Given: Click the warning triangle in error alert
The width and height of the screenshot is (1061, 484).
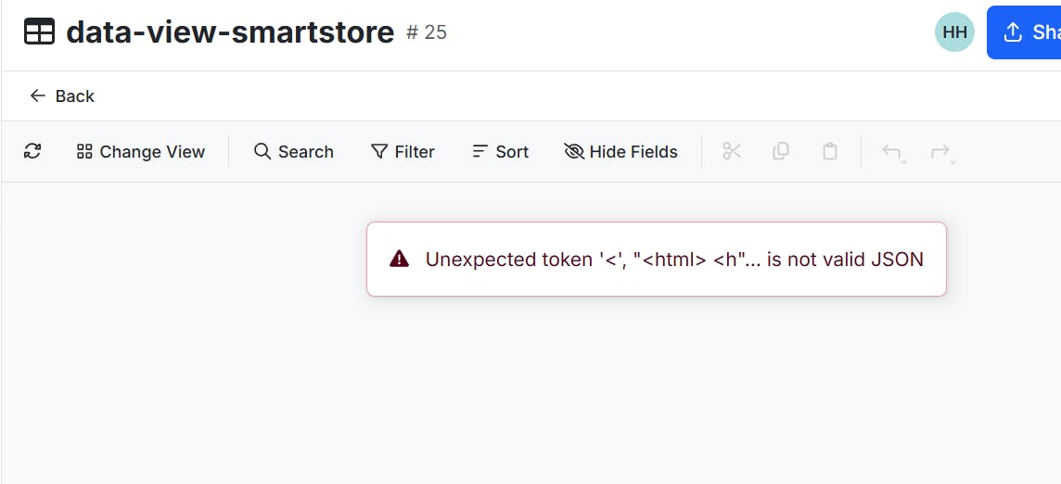Looking at the screenshot, I should pyautogui.click(x=399, y=259).
